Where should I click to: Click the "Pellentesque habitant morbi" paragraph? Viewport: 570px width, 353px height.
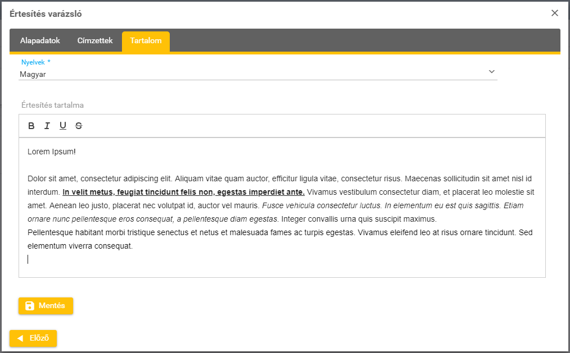191,232
